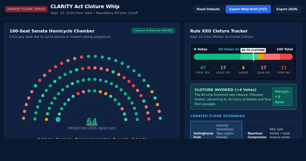Click the CURATED FLOOR SCENARIOS heading
This screenshot has width=306, height=161.
(x=218, y=116)
